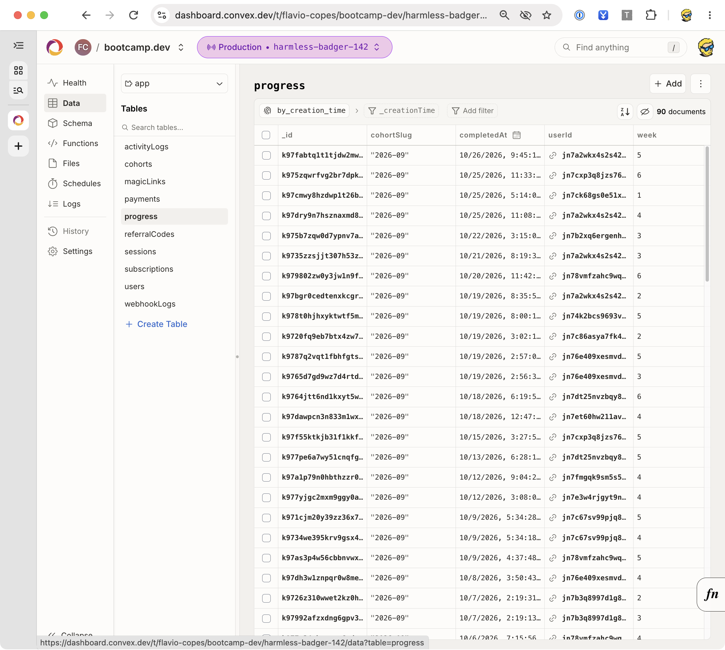Toggle the sidebar panel icon at top left

pyautogui.click(x=18, y=45)
